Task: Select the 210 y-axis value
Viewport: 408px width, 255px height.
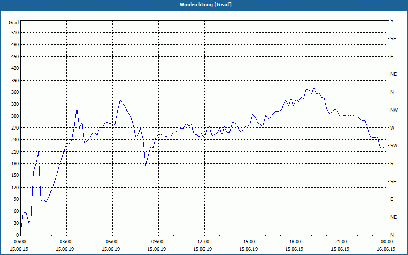Action: pyautogui.click(x=15, y=151)
